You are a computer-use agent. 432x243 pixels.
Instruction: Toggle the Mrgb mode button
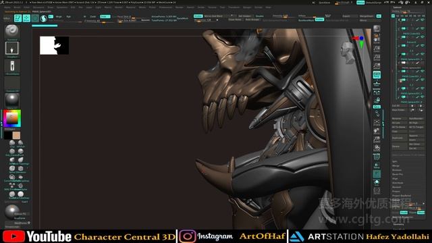tap(59, 17)
